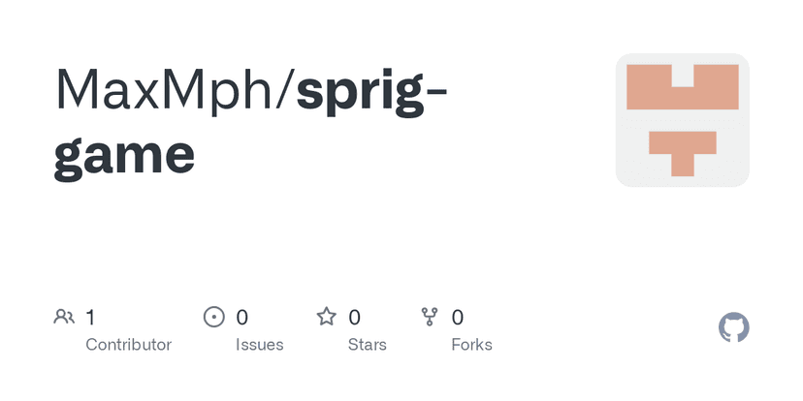Click the people Contributor icon
The image size is (803, 401).
point(65,317)
